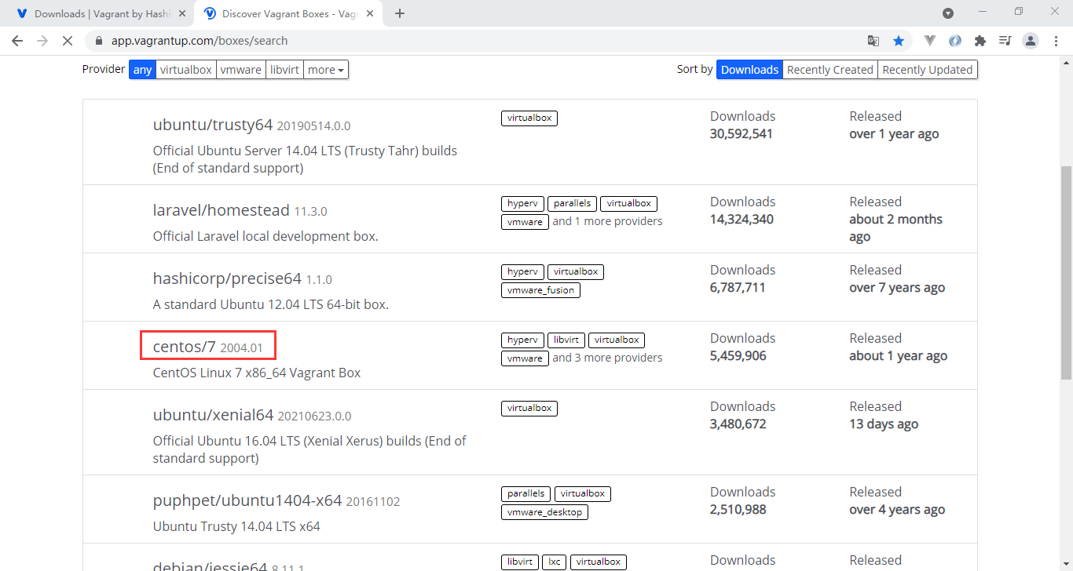Open the media control playlist icon
Image resolution: width=1073 pixels, height=571 pixels.
click(x=1005, y=41)
